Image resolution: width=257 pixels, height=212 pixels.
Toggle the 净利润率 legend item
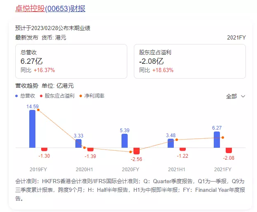tap(92, 96)
